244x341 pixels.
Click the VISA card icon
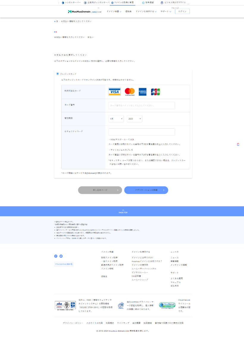[115, 92]
